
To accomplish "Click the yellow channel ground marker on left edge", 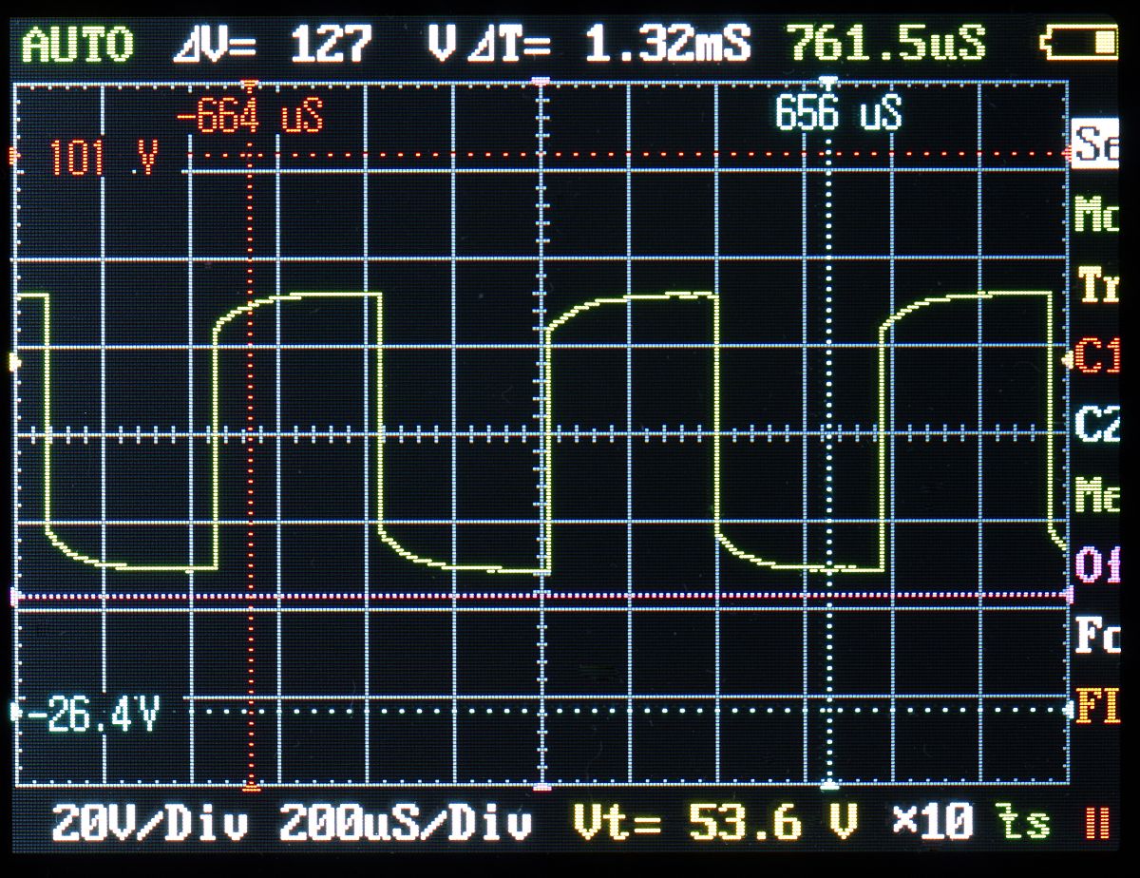I will 13,362.
